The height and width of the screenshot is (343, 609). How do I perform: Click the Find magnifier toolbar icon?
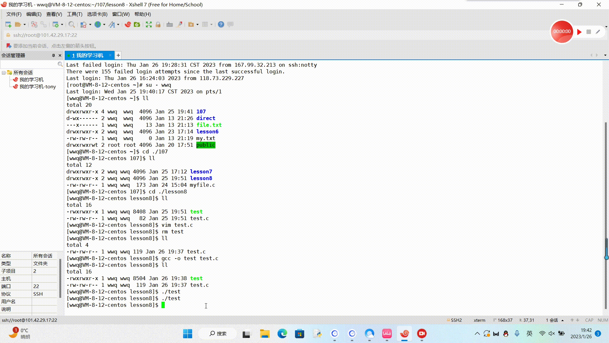pos(72,24)
